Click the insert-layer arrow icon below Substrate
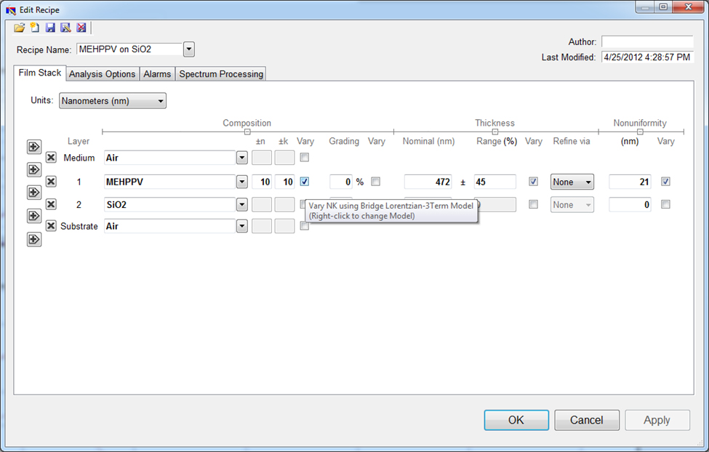Image resolution: width=709 pixels, height=452 pixels. [x=34, y=239]
